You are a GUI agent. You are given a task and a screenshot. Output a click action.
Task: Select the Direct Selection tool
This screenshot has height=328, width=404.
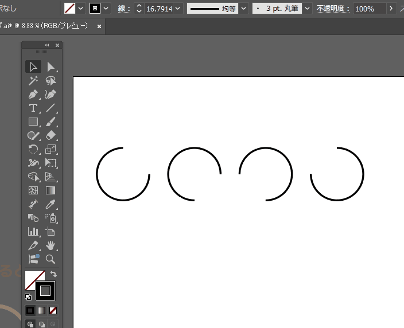tap(50, 67)
